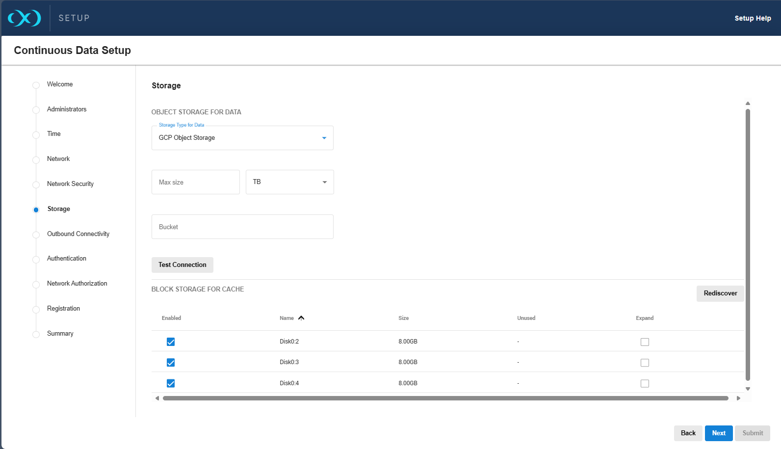Select the Storage step circle marker
Image resolution: width=781 pixels, height=449 pixels.
tap(36, 210)
